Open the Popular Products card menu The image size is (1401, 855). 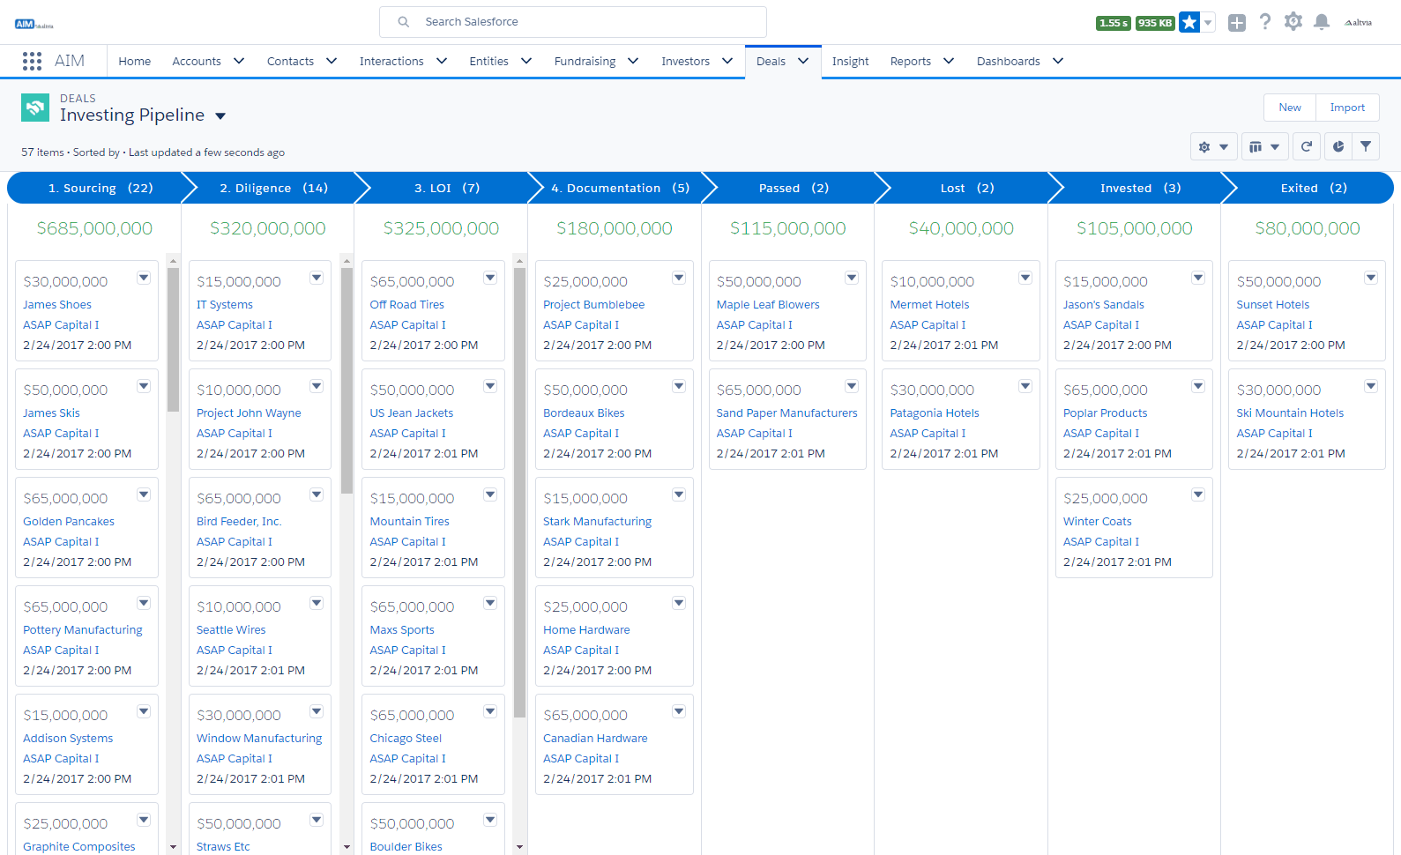pos(1198,386)
